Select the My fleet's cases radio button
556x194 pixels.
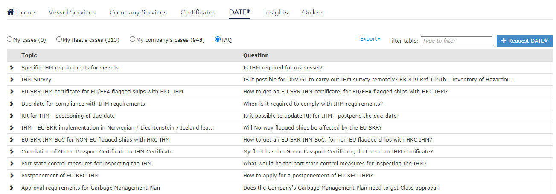(x=59, y=39)
